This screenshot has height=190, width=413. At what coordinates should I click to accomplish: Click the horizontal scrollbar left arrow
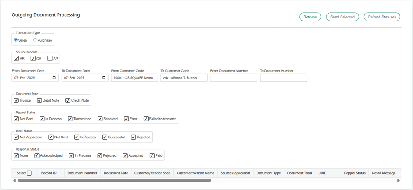point(15,180)
